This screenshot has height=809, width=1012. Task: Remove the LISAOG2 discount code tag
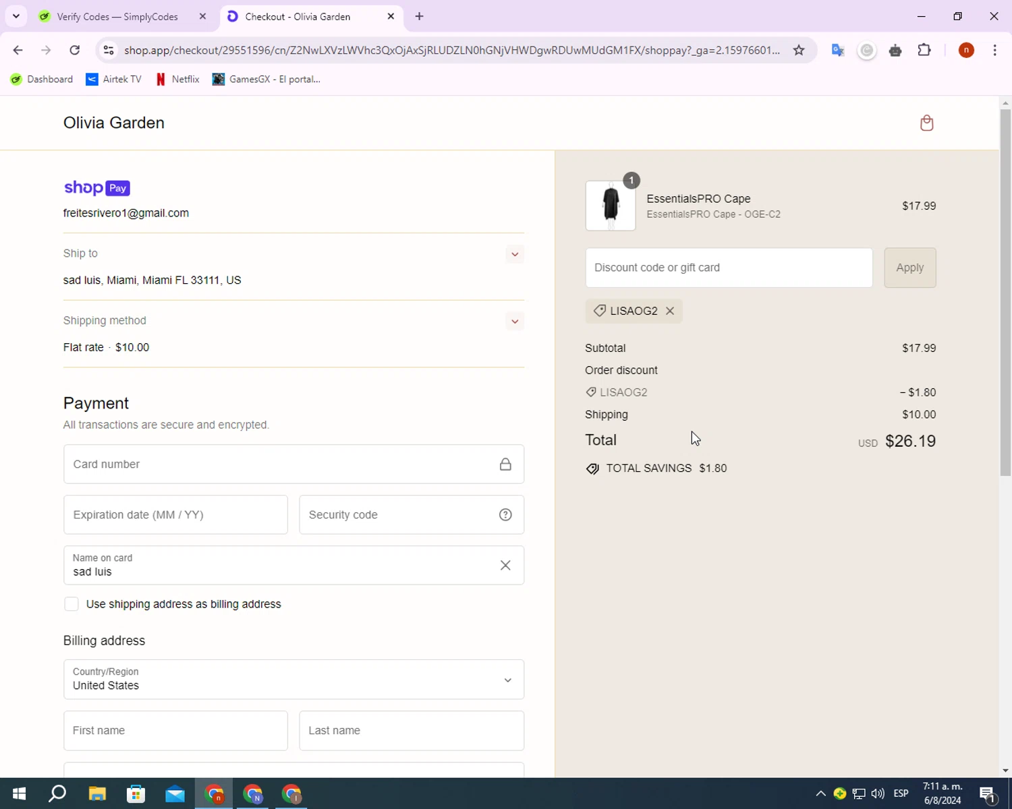(x=670, y=311)
